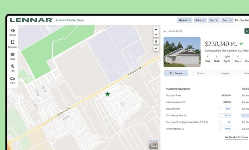249x150 pixels.
Task: Show info for Initial Investment
Action: pos(184,102)
